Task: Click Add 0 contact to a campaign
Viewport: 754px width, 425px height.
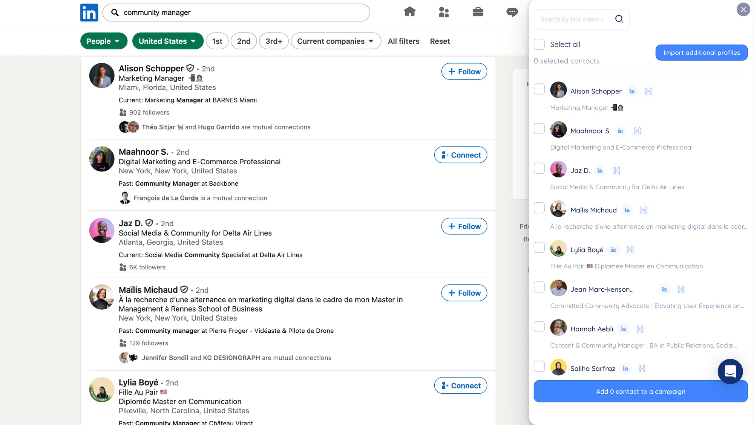Action: 641,391
